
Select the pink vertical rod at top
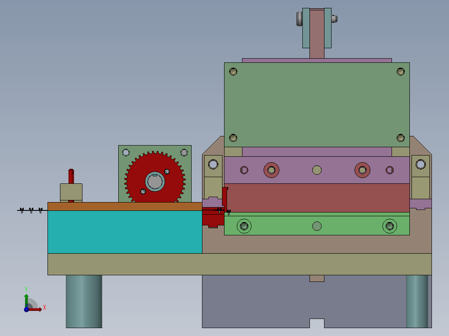click(317, 34)
